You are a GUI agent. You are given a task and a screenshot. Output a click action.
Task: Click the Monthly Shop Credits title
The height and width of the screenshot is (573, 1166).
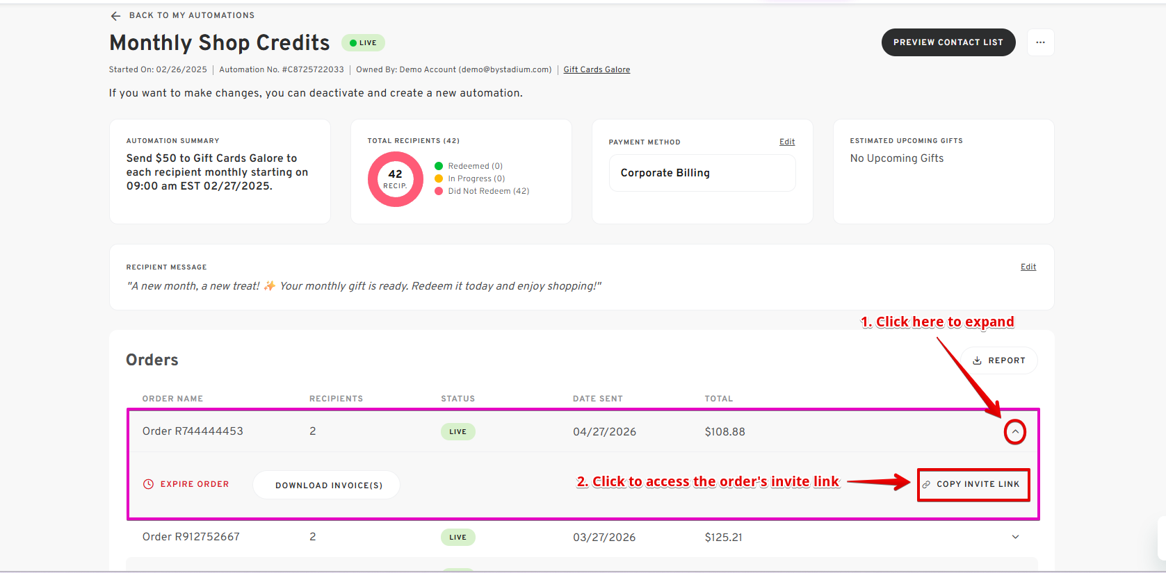220,43
